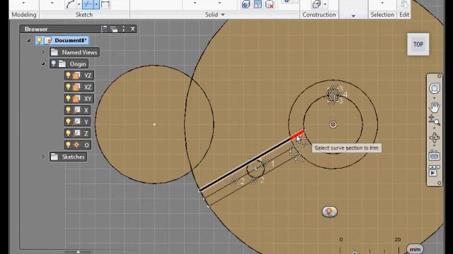Click Browser panel list view icon
The height and width of the screenshot is (254, 453).
coord(104,29)
